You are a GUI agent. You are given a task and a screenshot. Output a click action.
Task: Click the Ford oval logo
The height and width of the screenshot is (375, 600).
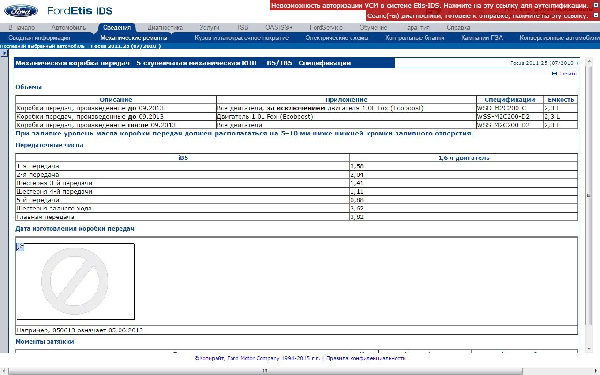pos(22,10)
